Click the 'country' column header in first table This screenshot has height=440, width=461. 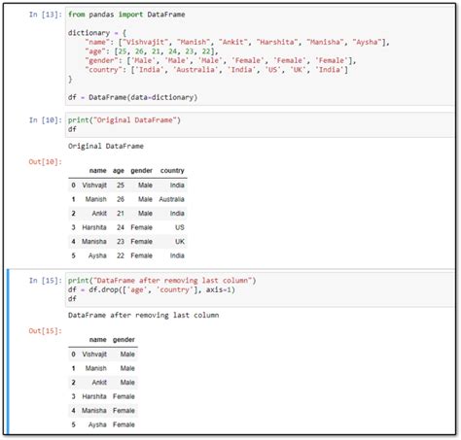tap(172, 171)
